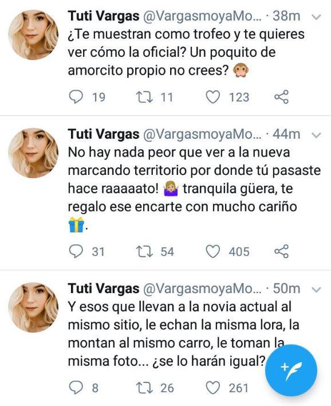
Task: Reply to the 38m tweet with 19 replies
Action: click(x=76, y=97)
